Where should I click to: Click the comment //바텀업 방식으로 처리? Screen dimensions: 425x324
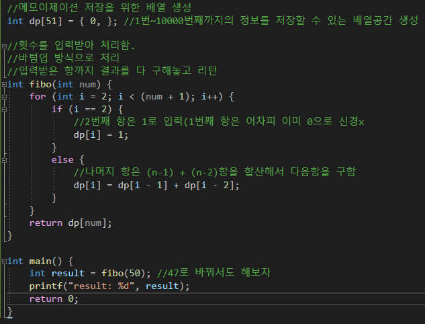63,58
